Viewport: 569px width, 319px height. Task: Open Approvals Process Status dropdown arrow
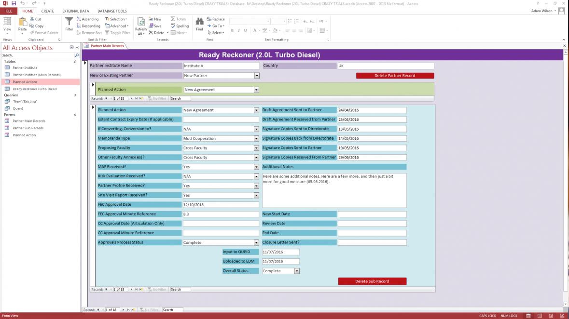click(256, 242)
